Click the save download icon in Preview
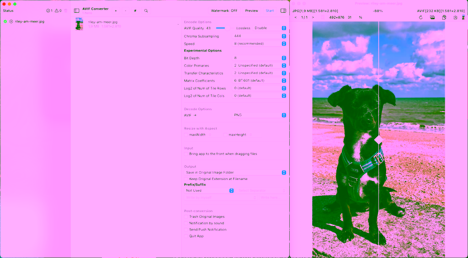Screen dimensions: 468x258 (455, 17)
